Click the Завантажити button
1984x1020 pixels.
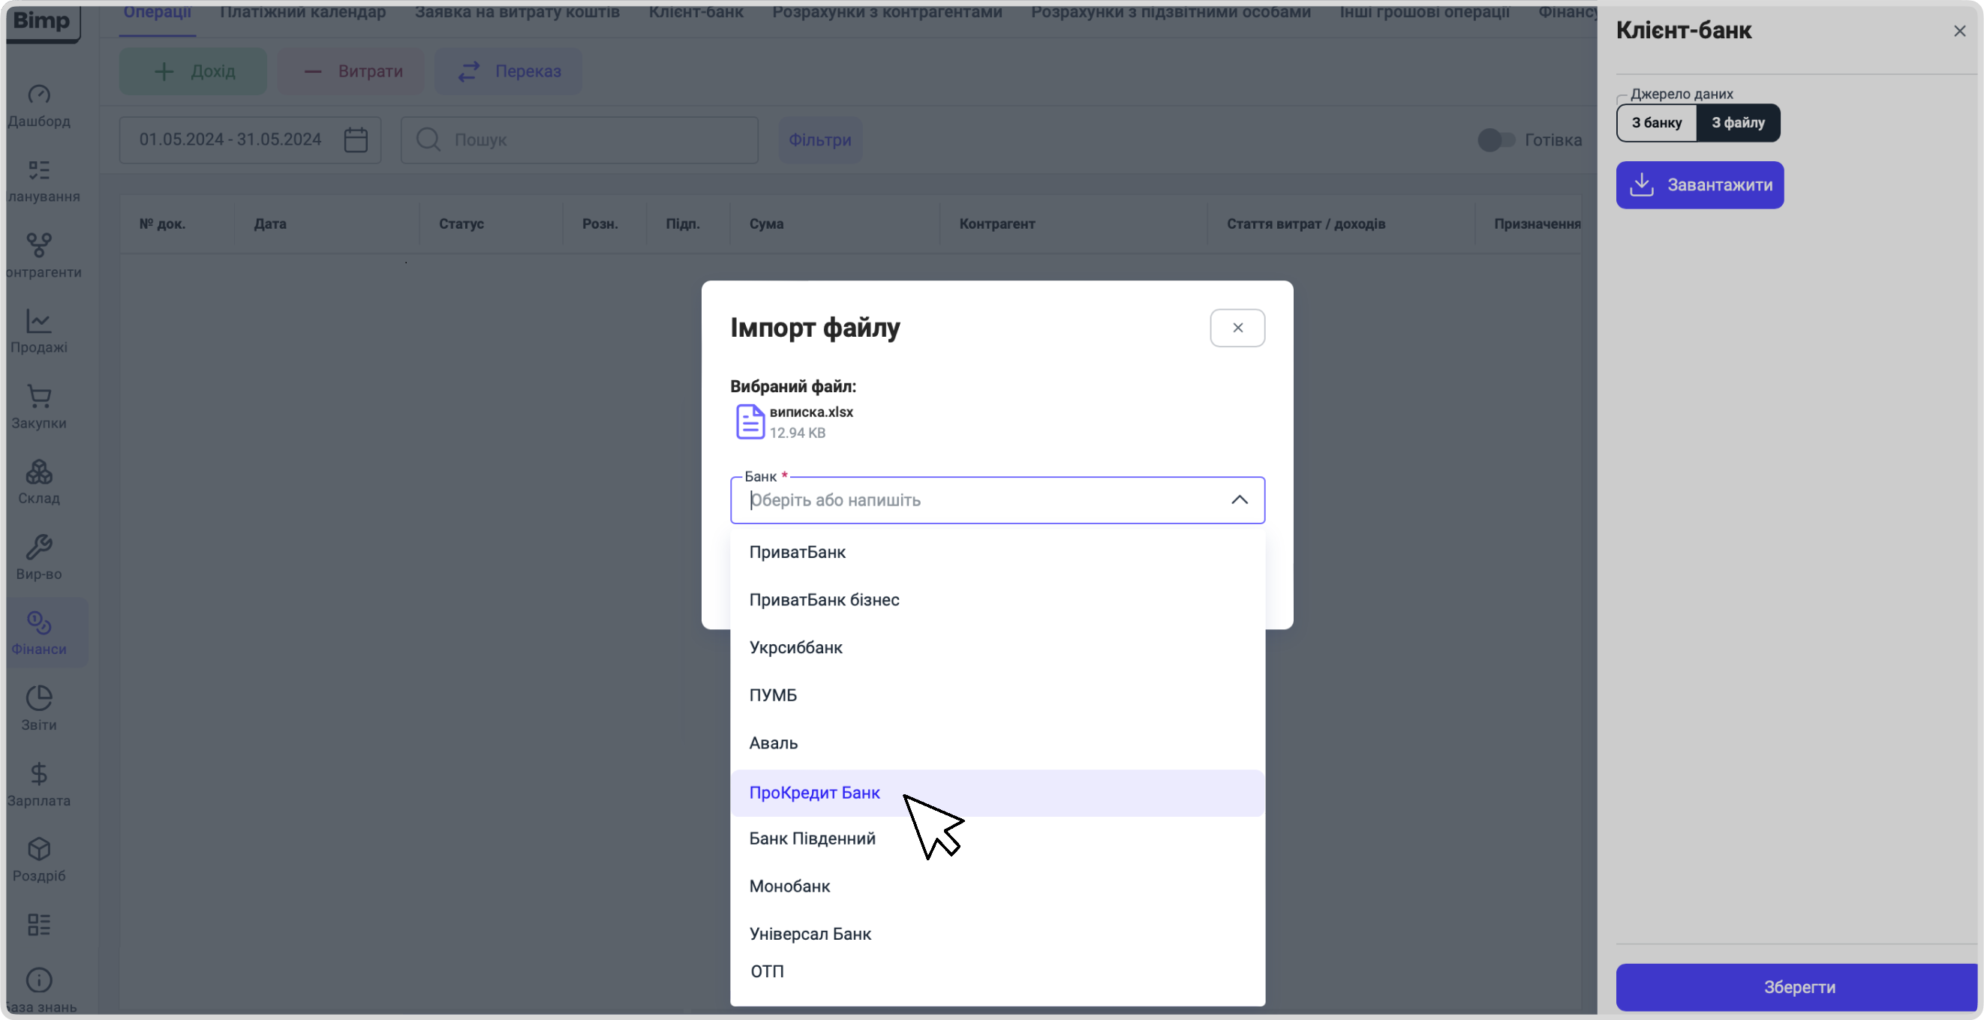(x=1699, y=184)
